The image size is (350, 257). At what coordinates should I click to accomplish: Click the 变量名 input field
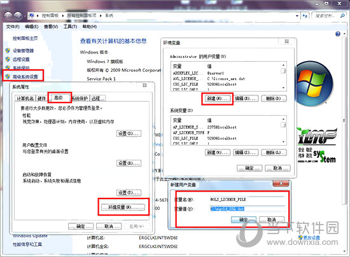[x=248, y=200]
